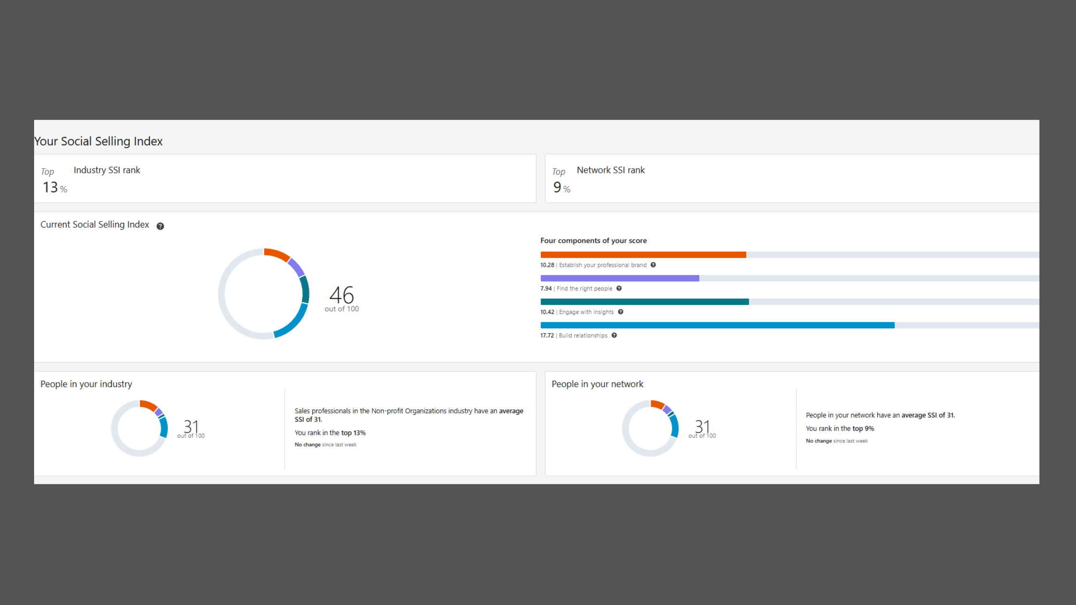
Task: Click 'You rank in the top 13%' text
Action: point(330,433)
